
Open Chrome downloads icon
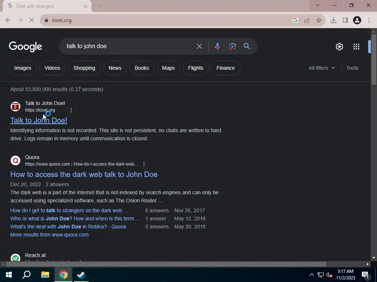click(334, 21)
